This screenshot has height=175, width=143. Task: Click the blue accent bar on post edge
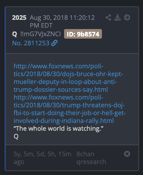pos(5,89)
